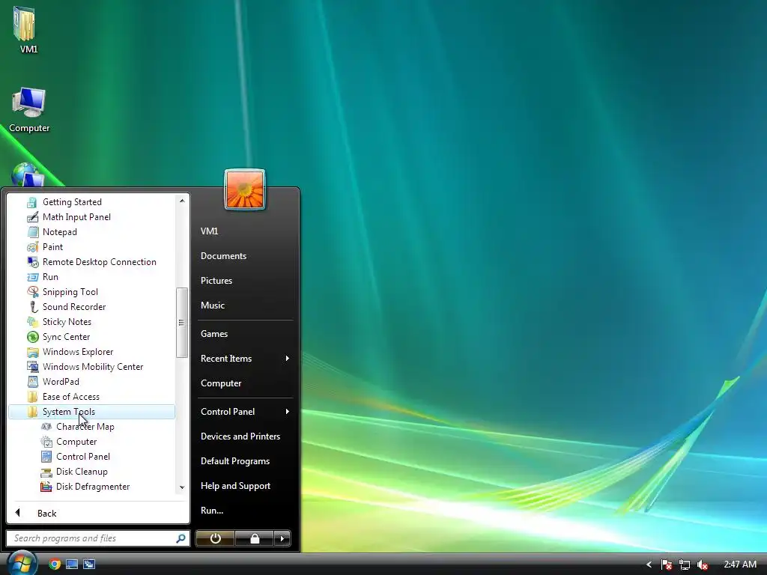Click the search magnifier icon
Image resolution: width=767 pixels, height=575 pixels.
pos(181,538)
